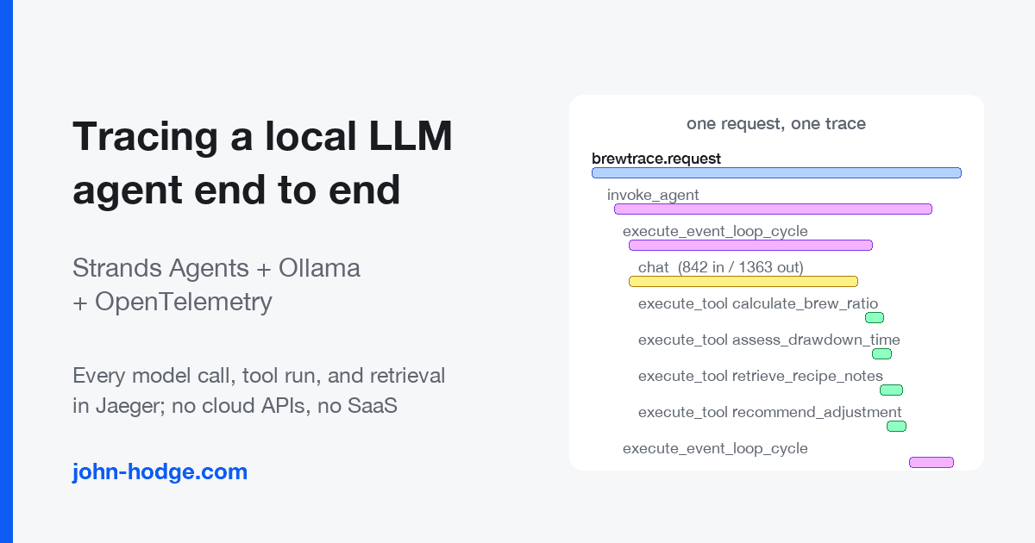Click the 'one request, one trace' heading

[776, 123]
